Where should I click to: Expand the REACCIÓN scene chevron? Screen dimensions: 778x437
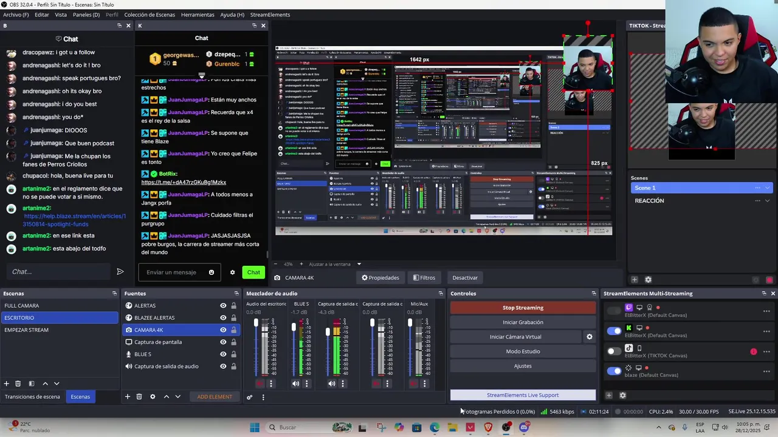pos(768,201)
